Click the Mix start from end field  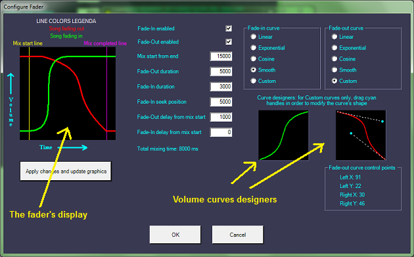point(221,56)
